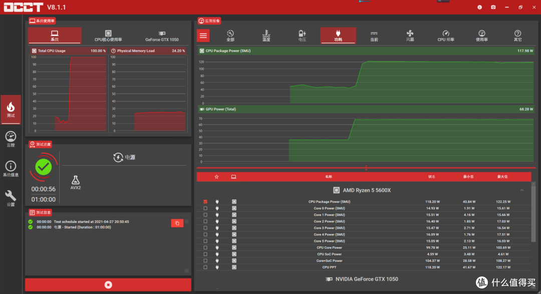Viewport: 541px width, 294px height.
Task: Open the Test section in the sidebar
Action: (11, 109)
